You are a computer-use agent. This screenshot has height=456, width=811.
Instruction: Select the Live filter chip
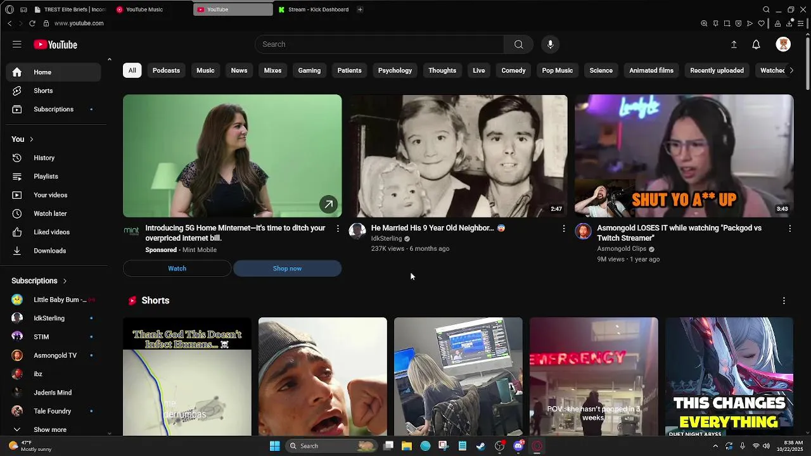(x=479, y=70)
